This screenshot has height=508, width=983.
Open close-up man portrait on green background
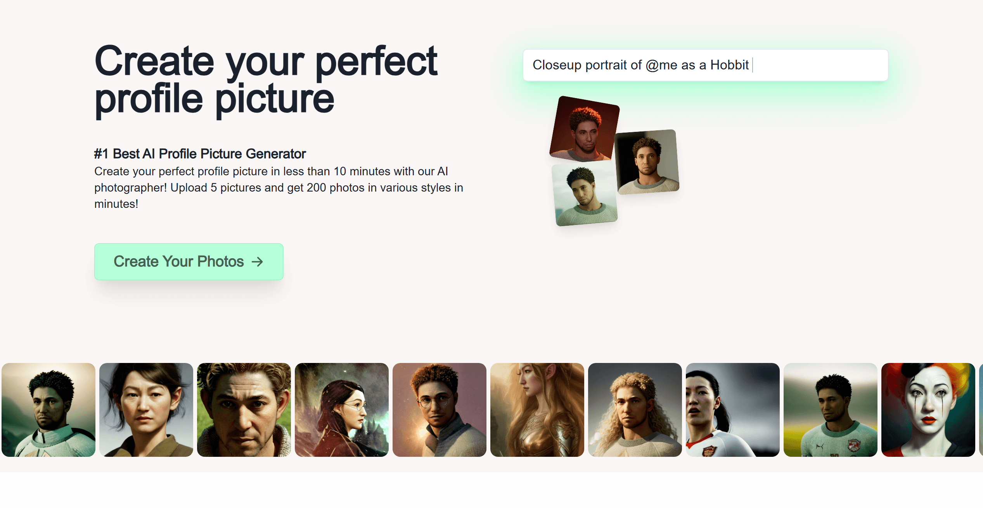pyautogui.click(x=244, y=410)
